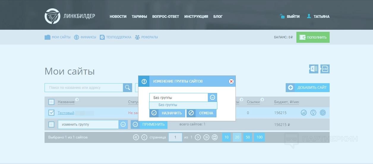Viewport: 373px width, 164px height.
Task: Click the Linkbuilder logo icon
Action: [52, 16]
